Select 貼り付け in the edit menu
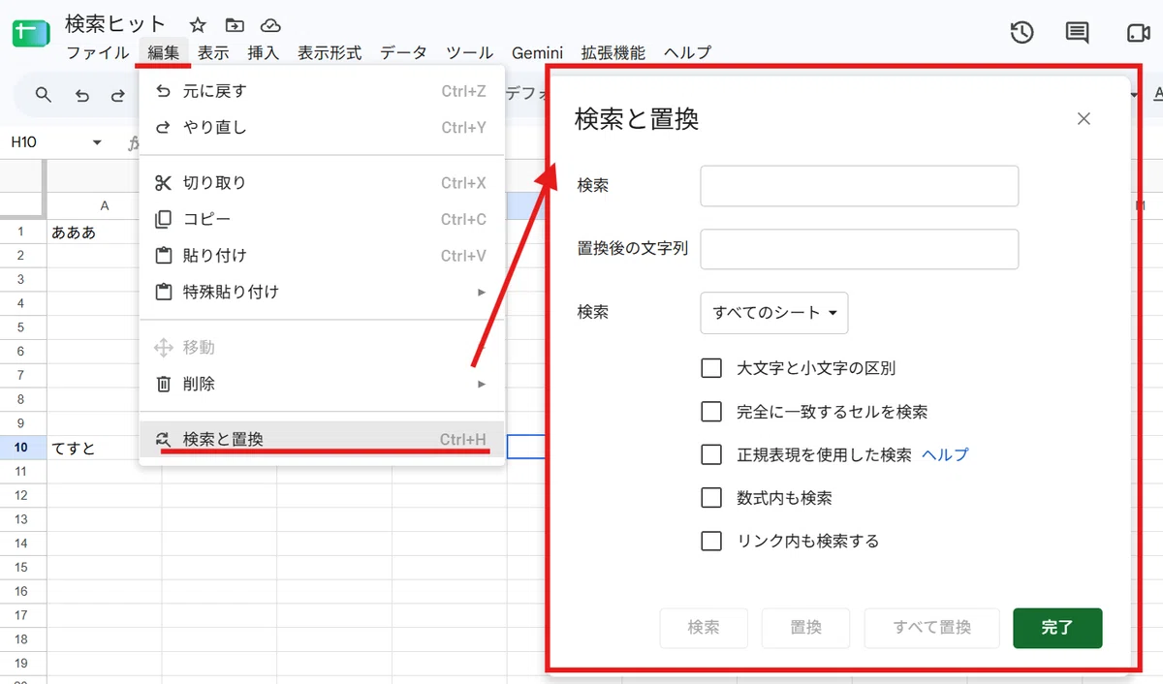Screen dimensions: 1163x684 (x=322, y=256)
